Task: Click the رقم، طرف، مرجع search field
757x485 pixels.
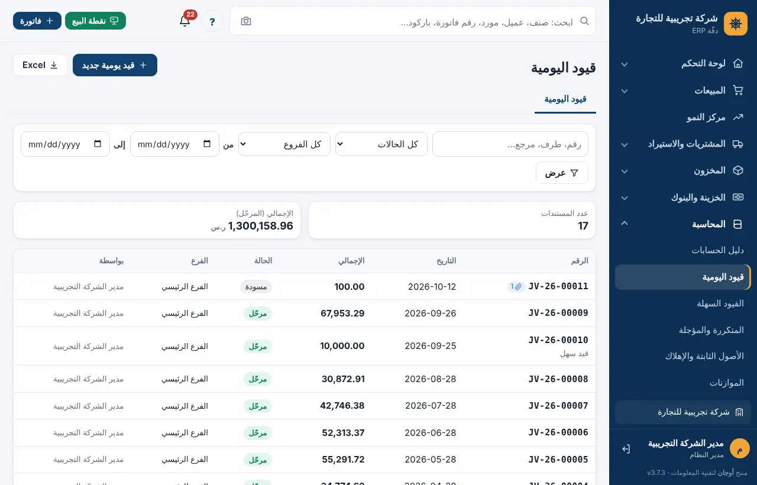Action: pyautogui.click(x=510, y=144)
